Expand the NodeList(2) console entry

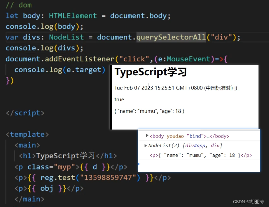[146, 146]
